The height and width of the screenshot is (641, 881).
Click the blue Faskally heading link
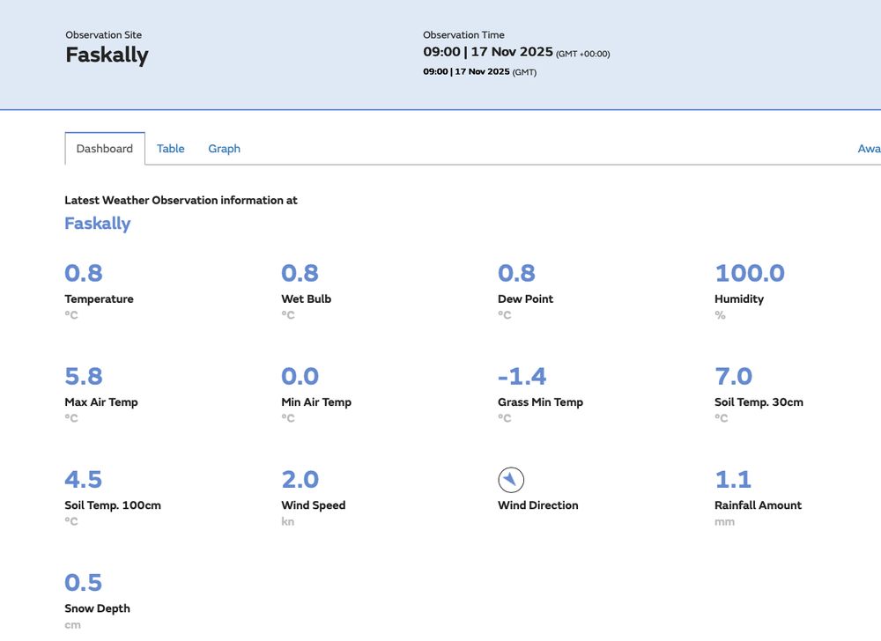[98, 224]
